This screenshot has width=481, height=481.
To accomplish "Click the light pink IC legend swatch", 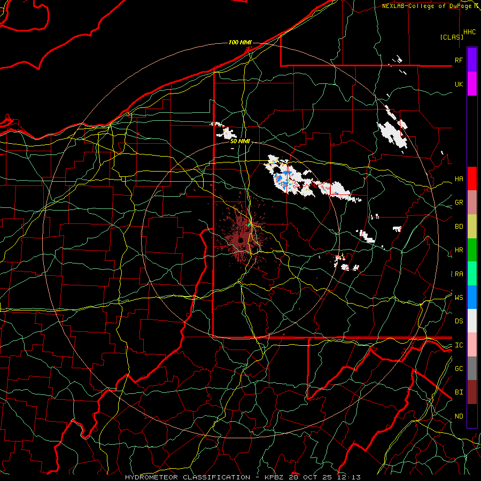I will [x=472, y=345].
